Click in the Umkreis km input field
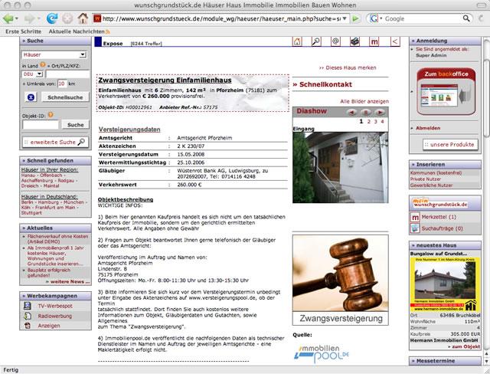 coord(62,84)
